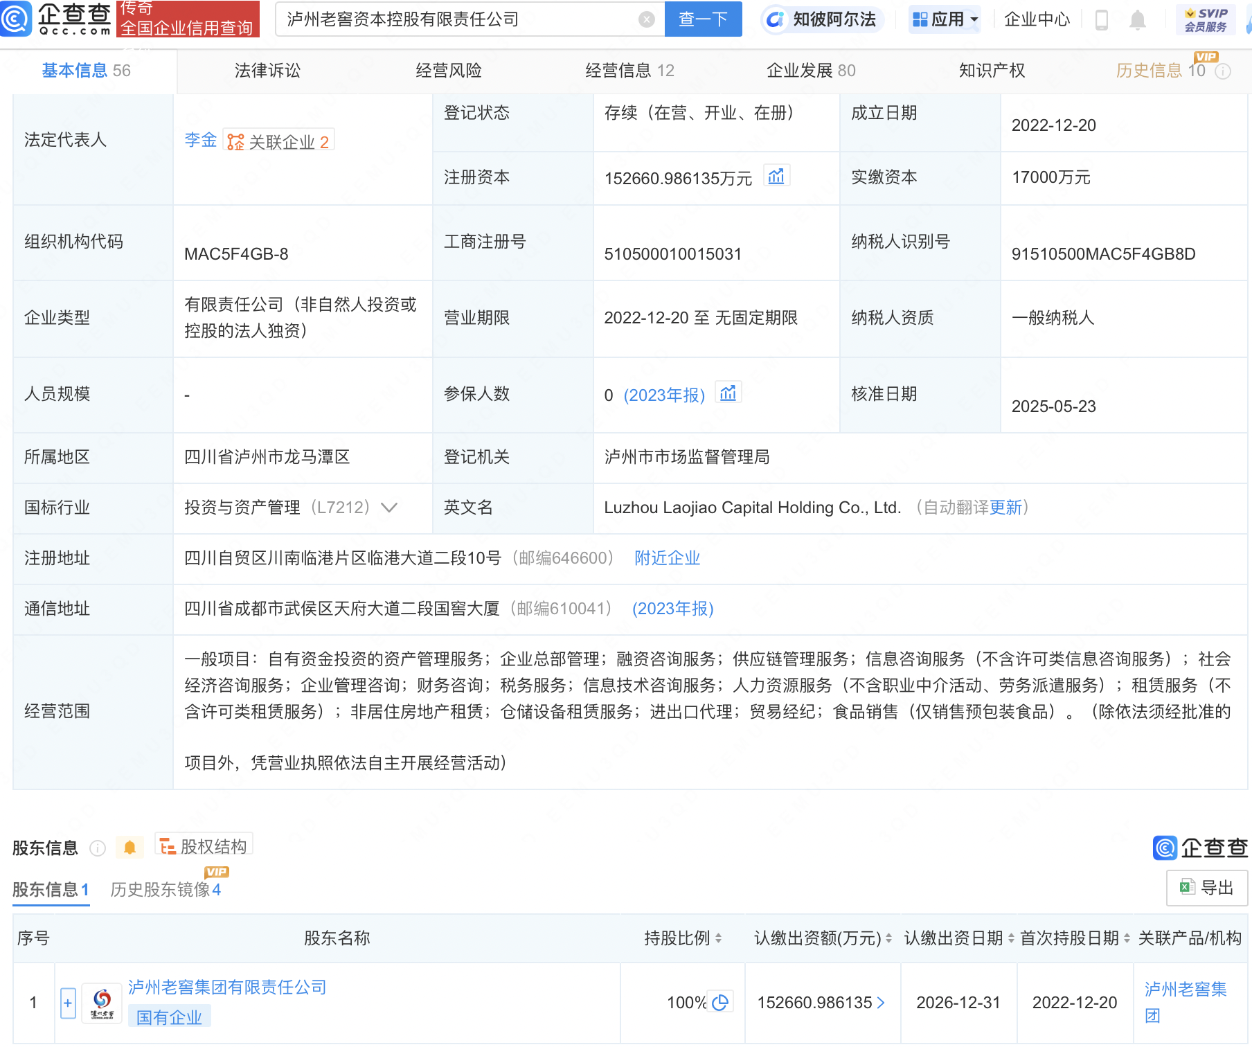This screenshot has height=1047, width=1252.
Task: Click info icon next to 股东信息 heading
Action: 98,848
